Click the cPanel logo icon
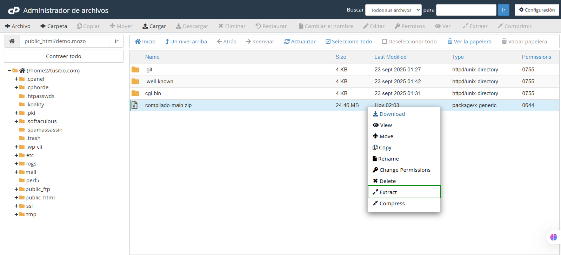The image size is (561, 255). point(14,10)
